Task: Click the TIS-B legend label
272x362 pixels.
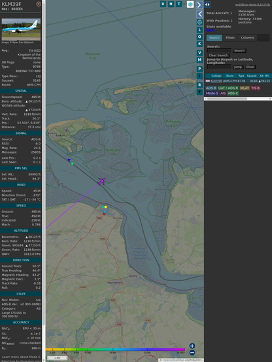Action: point(255,88)
